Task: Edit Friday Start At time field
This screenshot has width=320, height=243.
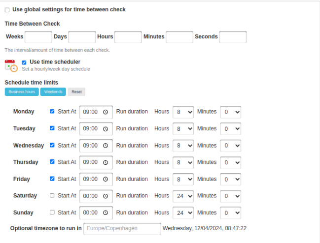Action: coord(96,180)
